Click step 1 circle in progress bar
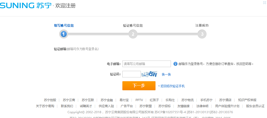The image size is (267, 118). click(x=64, y=34)
